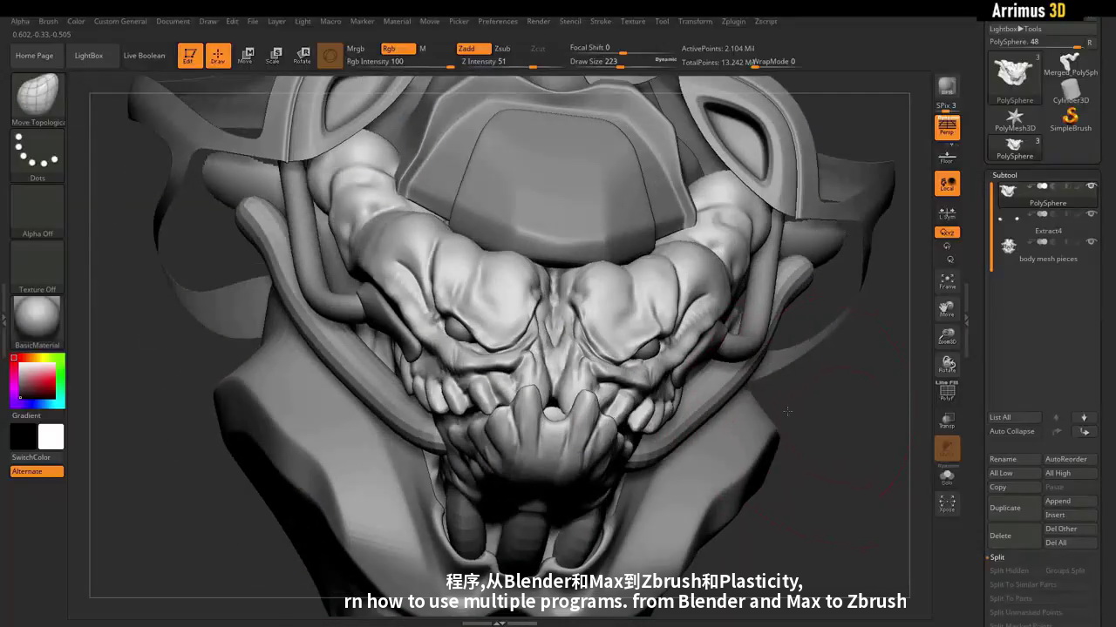Viewport: 1116px width, 627px height.
Task: Click the Live Boolean button
Action: [x=144, y=56]
